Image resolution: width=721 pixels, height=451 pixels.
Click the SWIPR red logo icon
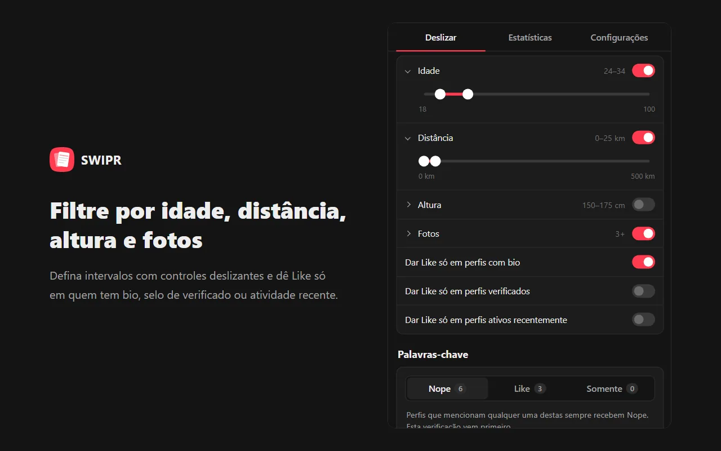[x=62, y=160]
